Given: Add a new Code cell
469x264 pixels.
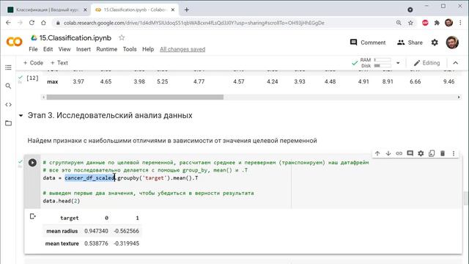Looking at the screenshot, I should [x=33, y=63].
